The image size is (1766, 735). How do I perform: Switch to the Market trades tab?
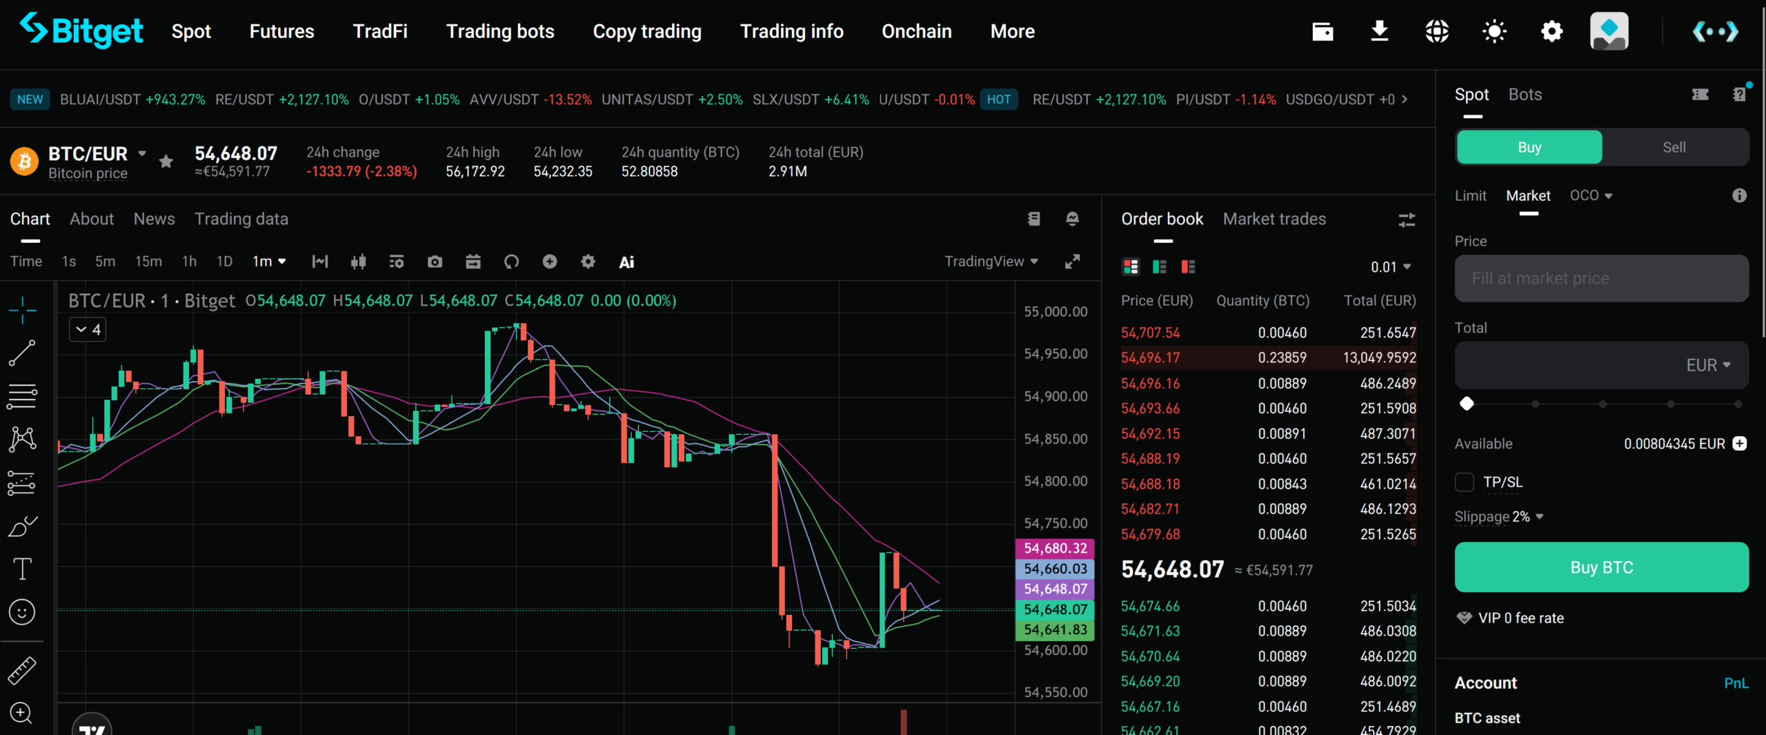click(x=1274, y=219)
